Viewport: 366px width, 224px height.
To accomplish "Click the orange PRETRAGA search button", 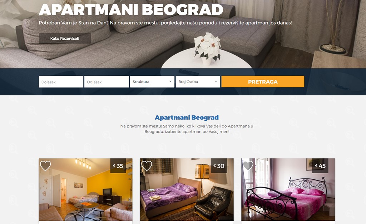I will coord(263,82).
